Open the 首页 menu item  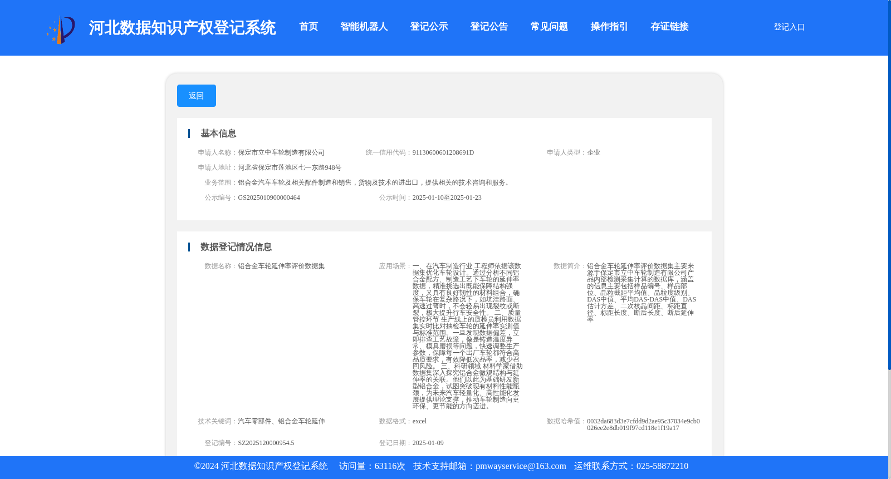pos(309,27)
